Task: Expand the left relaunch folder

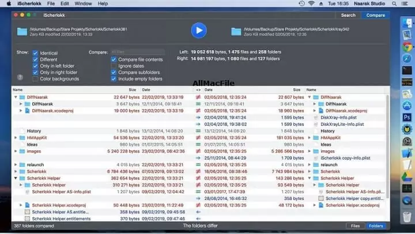Action: (16, 165)
